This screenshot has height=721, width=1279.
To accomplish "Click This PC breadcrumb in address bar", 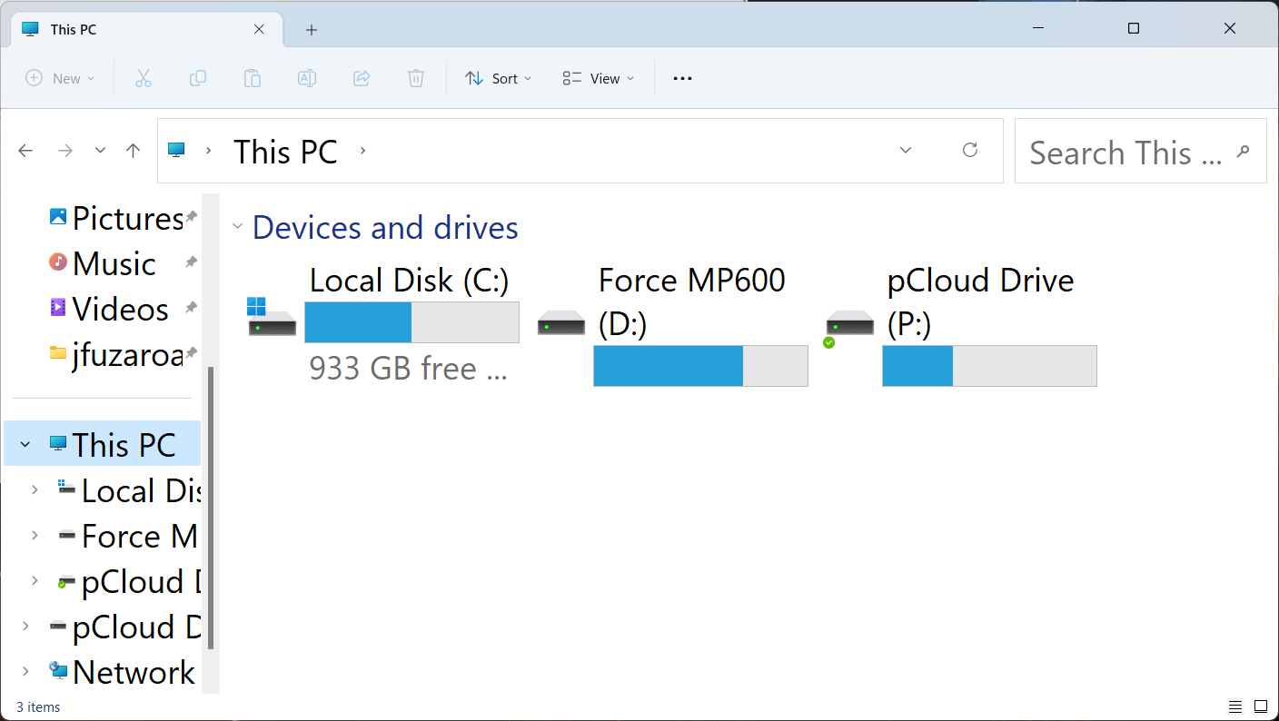I will (x=286, y=152).
